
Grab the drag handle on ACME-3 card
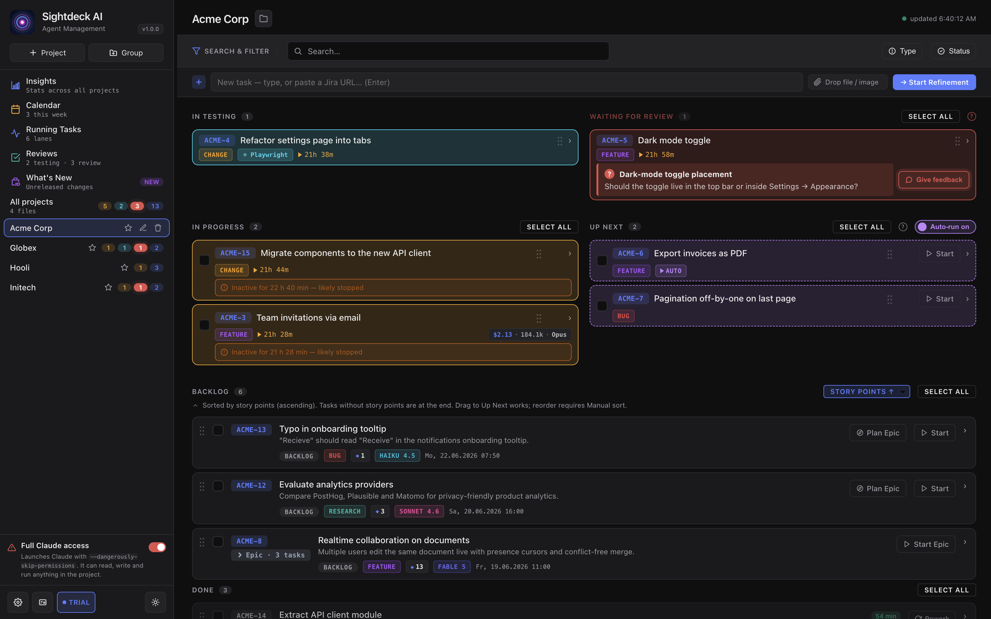[538, 318]
